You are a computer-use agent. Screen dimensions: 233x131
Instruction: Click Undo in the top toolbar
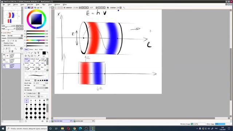pyautogui.click(x=52, y=8)
